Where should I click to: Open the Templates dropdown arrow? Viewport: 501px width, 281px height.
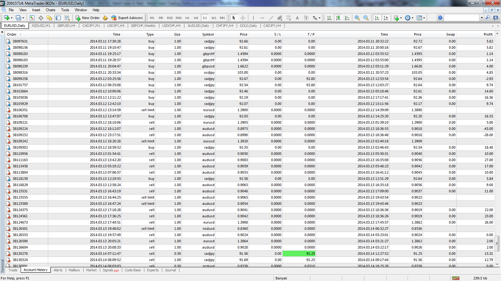point(424,18)
